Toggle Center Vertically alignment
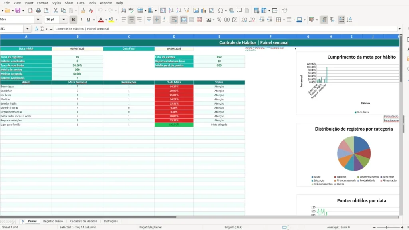The height and width of the screenshot is (230, 409). (157, 20)
